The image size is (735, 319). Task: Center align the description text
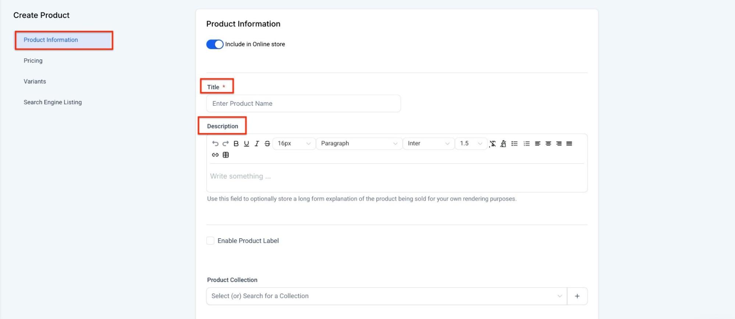click(548, 144)
